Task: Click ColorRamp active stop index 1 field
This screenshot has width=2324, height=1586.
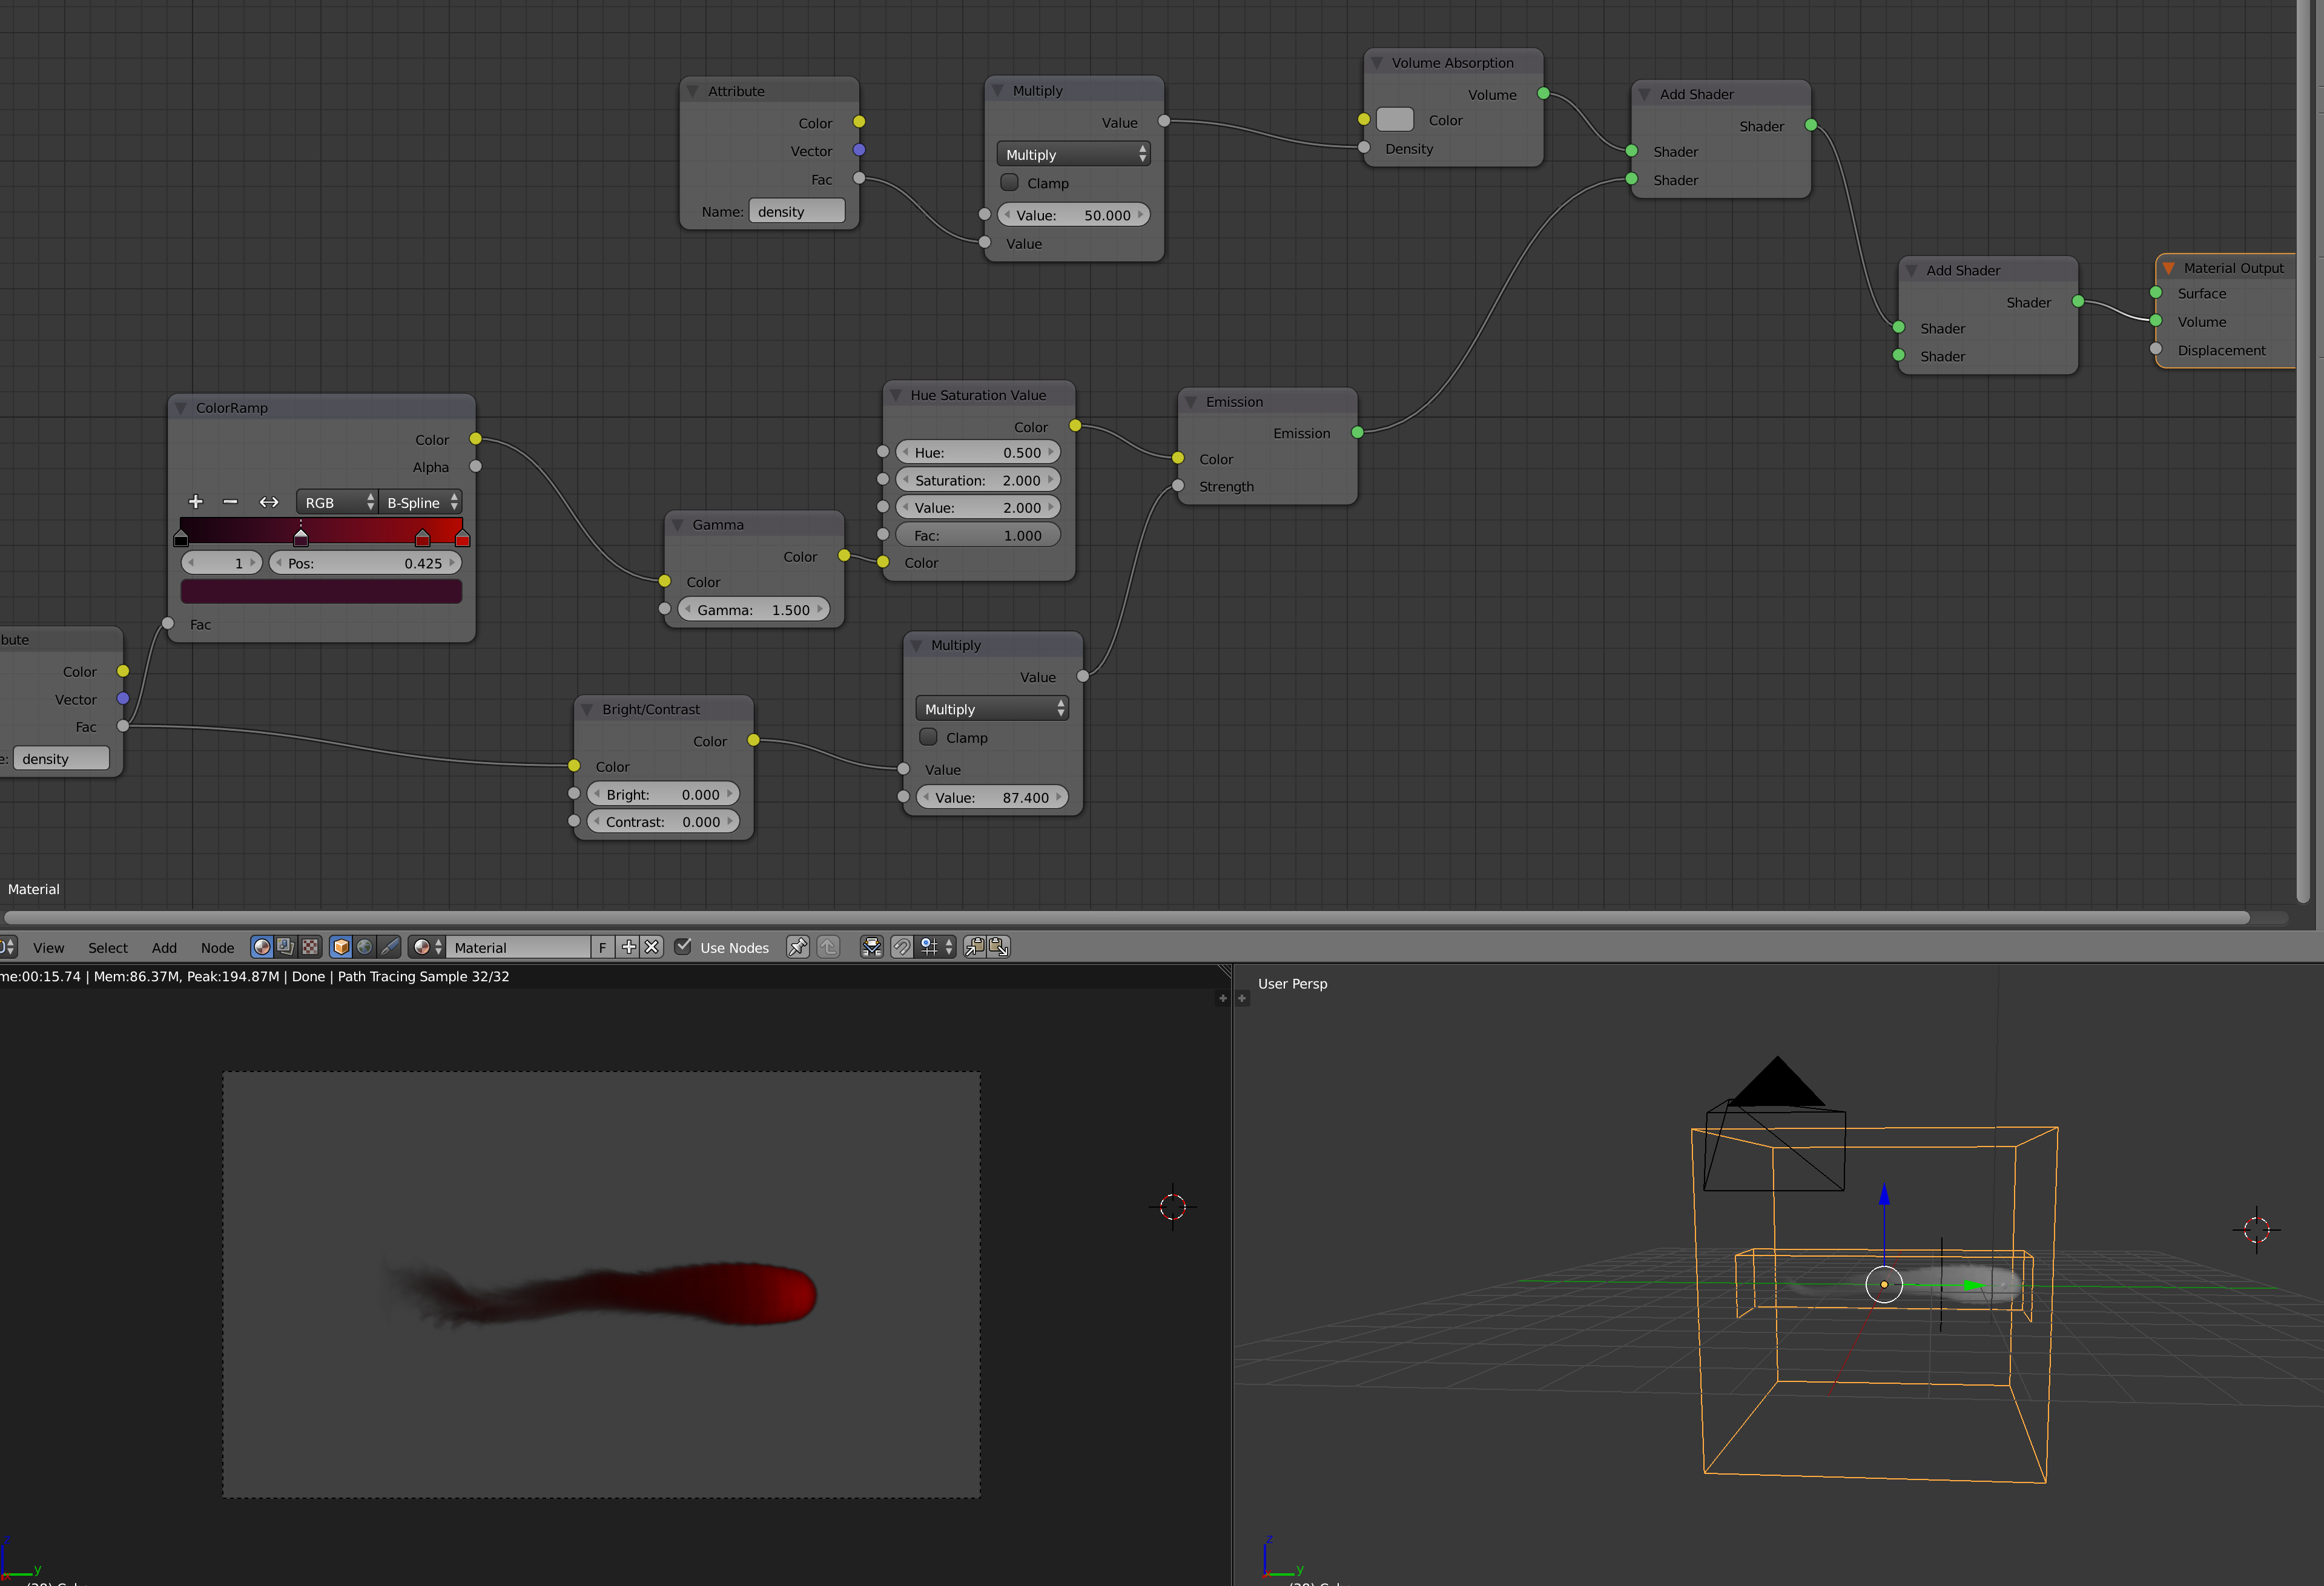Action: click(x=222, y=563)
